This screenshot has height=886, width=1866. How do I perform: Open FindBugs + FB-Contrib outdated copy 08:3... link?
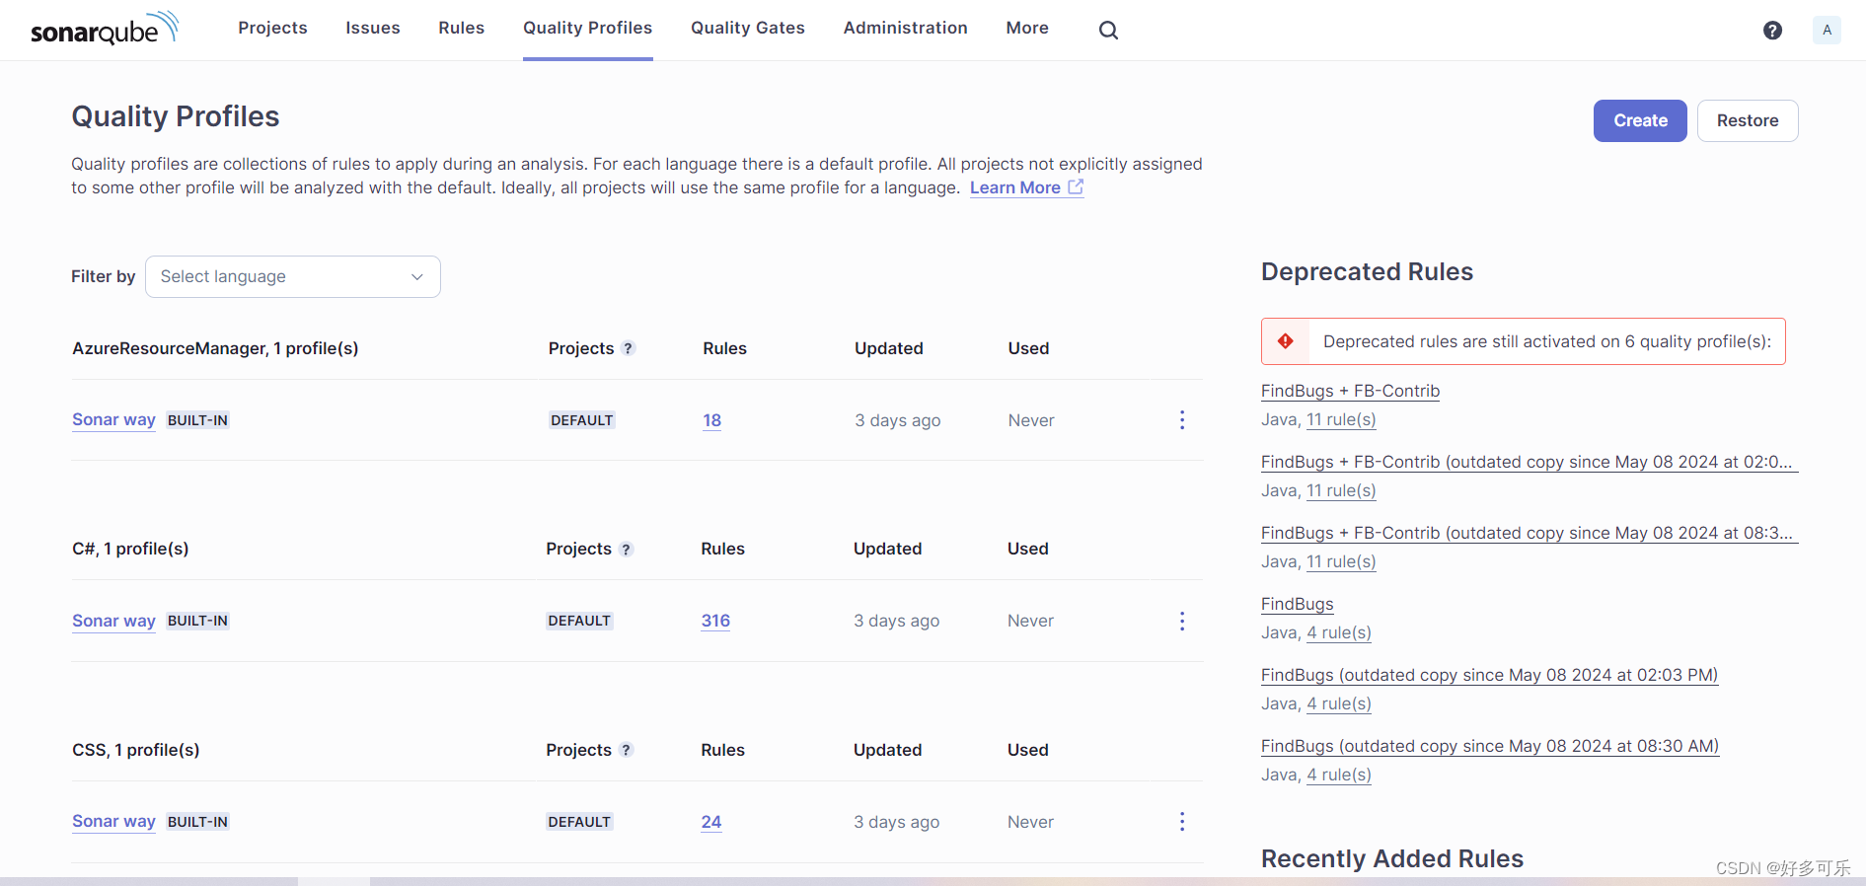pos(1530,533)
